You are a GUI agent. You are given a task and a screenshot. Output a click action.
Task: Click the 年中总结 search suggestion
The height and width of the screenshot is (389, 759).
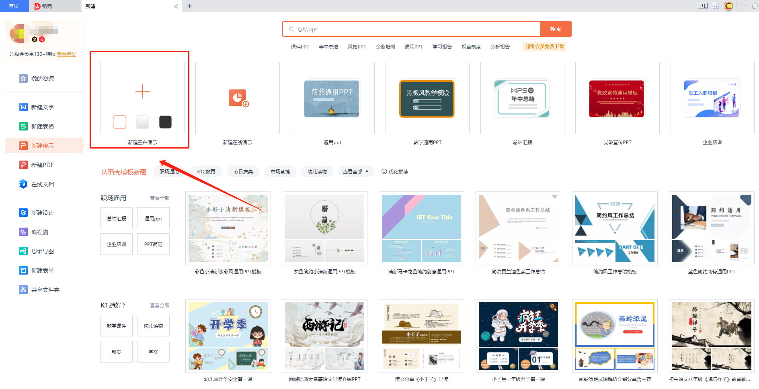tap(328, 47)
